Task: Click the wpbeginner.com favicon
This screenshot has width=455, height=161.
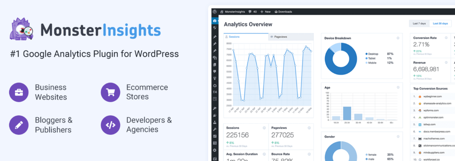Action: coord(420,97)
